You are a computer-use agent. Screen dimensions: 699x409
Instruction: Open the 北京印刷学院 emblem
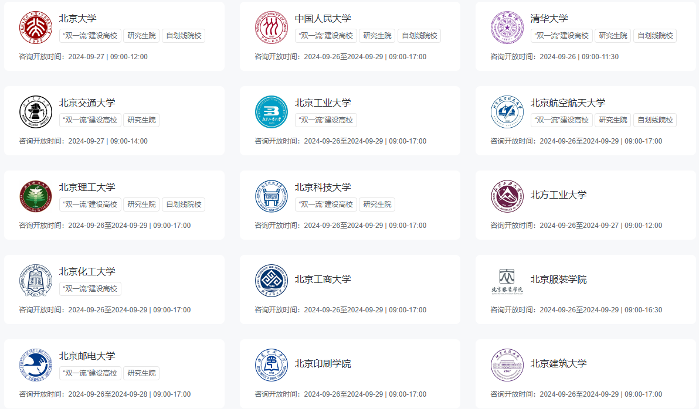[272, 365]
